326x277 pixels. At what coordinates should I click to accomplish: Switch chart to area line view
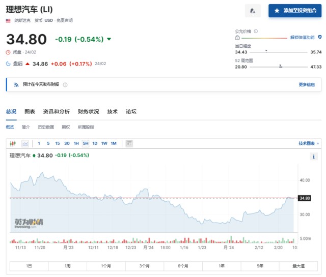coord(25,143)
